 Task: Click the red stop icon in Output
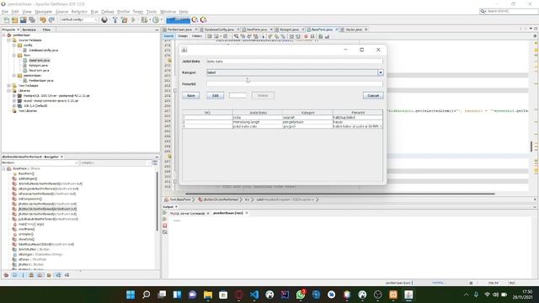[165, 226]
